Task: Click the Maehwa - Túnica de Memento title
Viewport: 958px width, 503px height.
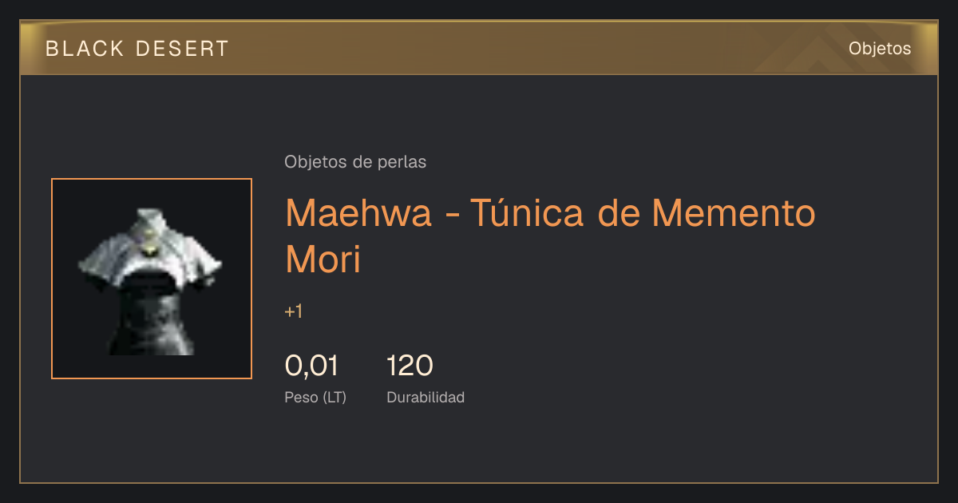Action: point(551,212)
